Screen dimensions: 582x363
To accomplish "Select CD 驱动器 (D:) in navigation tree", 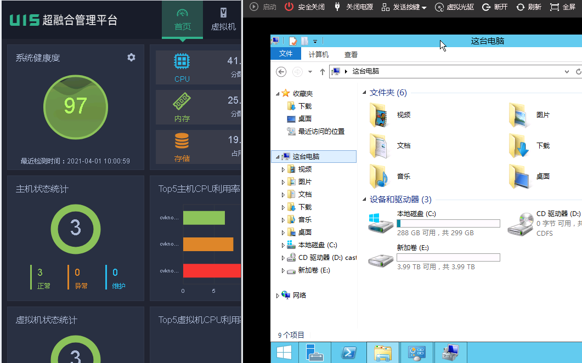I will [322, 258].
